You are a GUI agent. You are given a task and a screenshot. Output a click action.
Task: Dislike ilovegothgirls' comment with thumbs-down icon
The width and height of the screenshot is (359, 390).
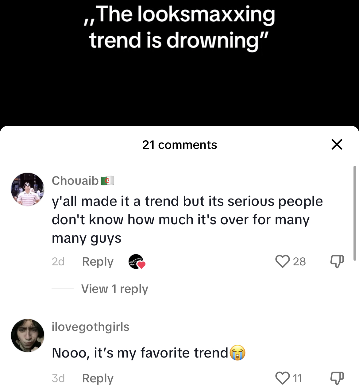337,378
